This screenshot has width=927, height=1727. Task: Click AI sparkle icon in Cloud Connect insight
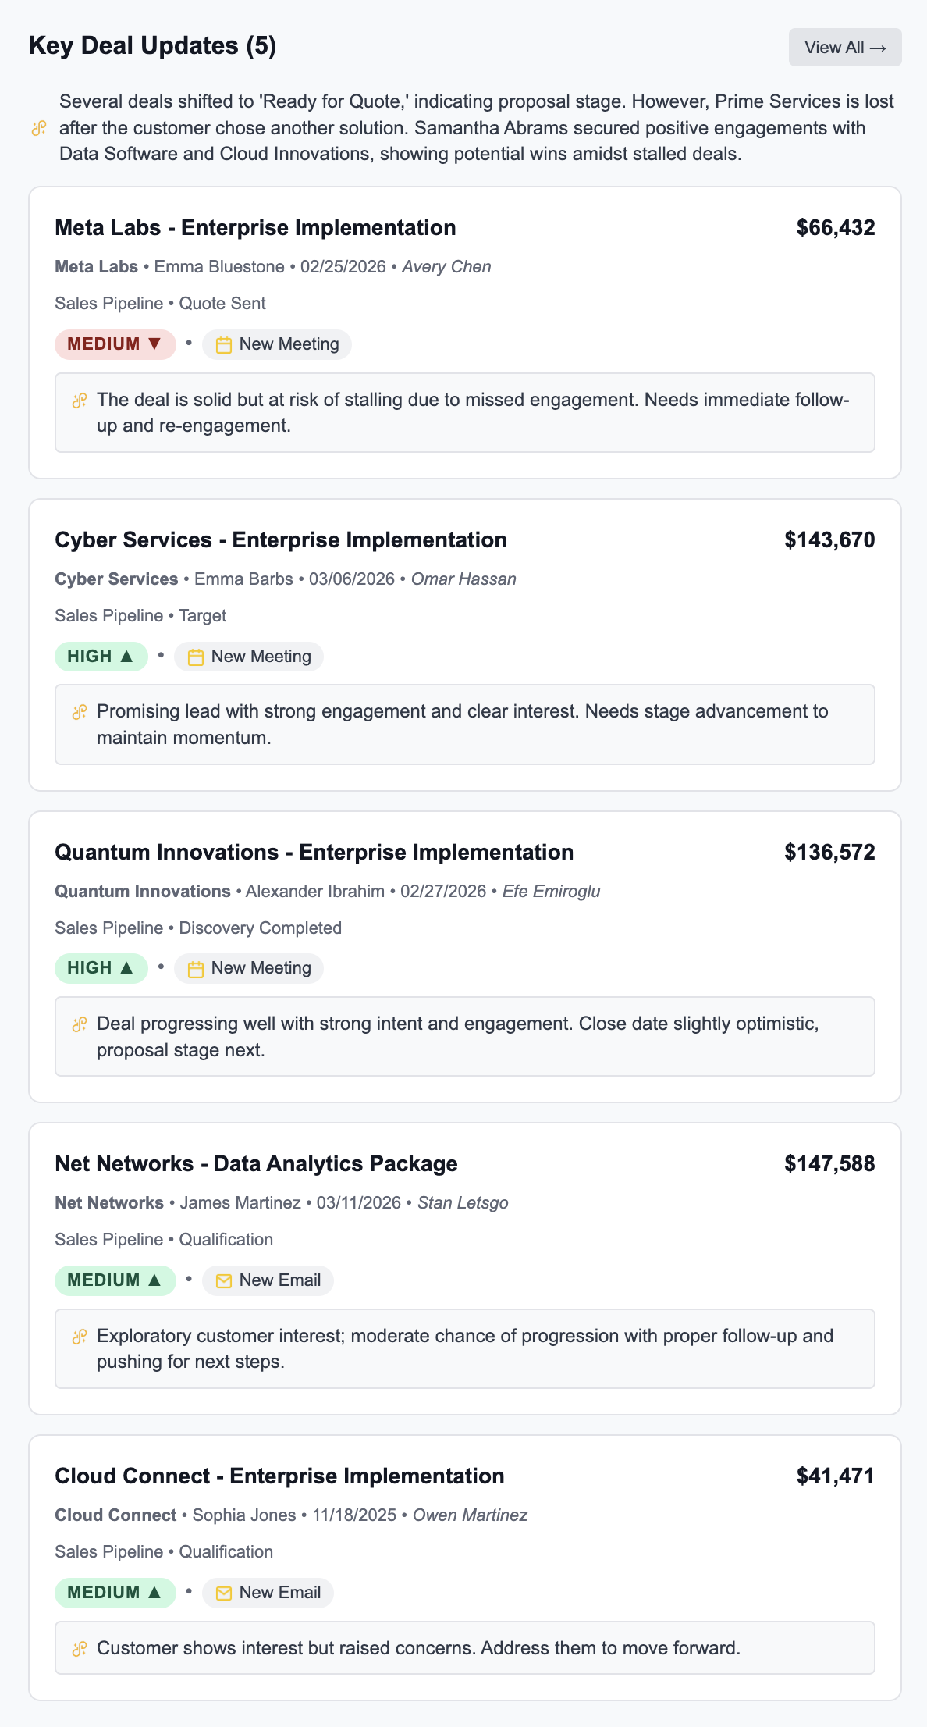tap(80, 1649)
